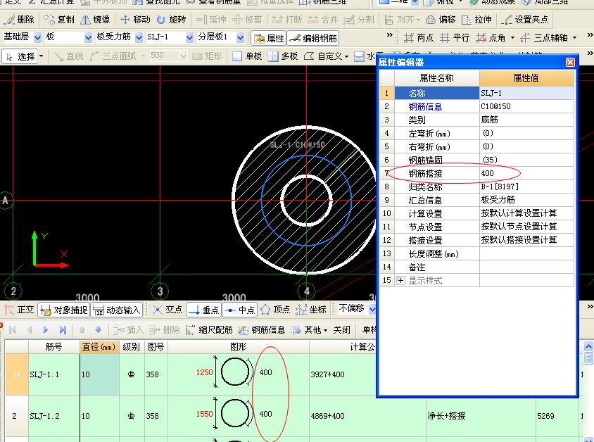Choose the 多板 (multi slab) option

283,56
